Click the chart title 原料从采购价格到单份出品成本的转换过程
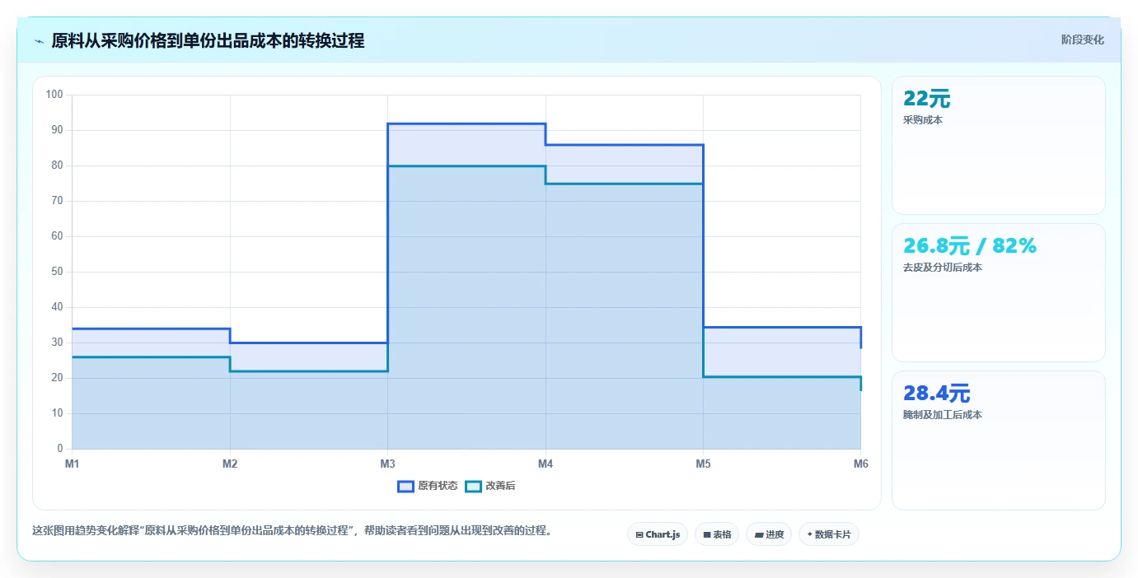Viewport: 1138px width, 578px height. [208, 40]
